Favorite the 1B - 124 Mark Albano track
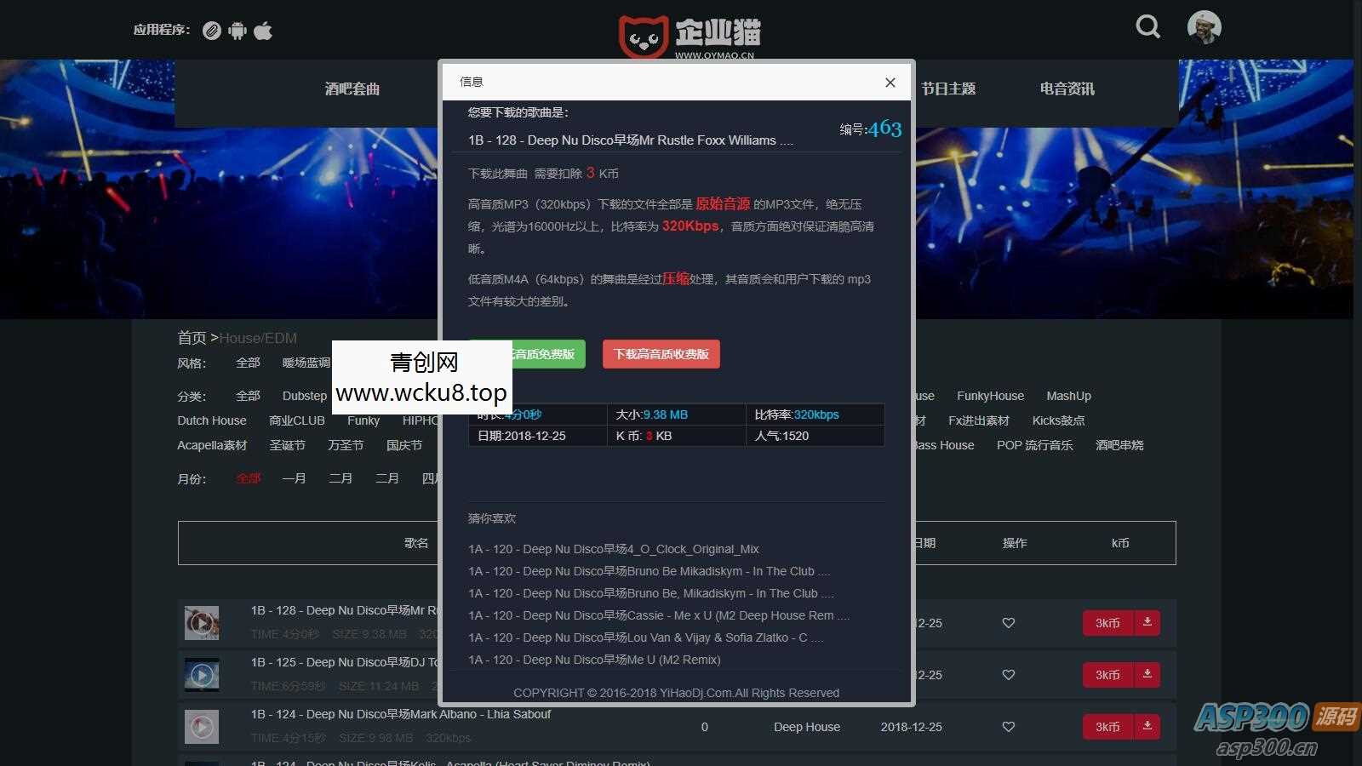Image resolution: width=1362 pixels, height=766 pixels. pos(1009,727)
